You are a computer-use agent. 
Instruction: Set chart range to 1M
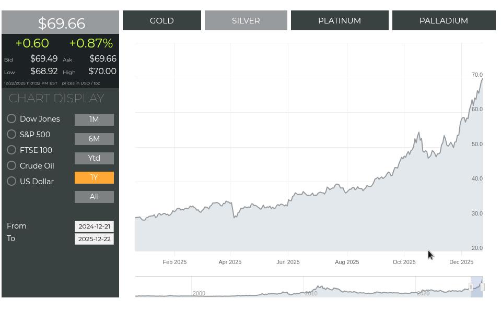pyautogui.click(x=94, y=119)
